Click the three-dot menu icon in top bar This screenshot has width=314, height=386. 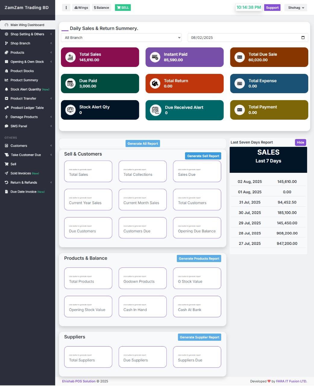(66, 8)
